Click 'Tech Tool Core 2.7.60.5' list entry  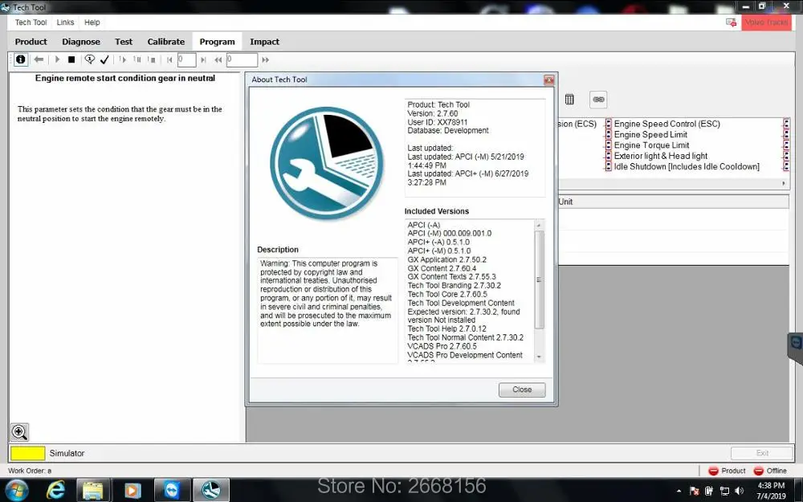447,295
